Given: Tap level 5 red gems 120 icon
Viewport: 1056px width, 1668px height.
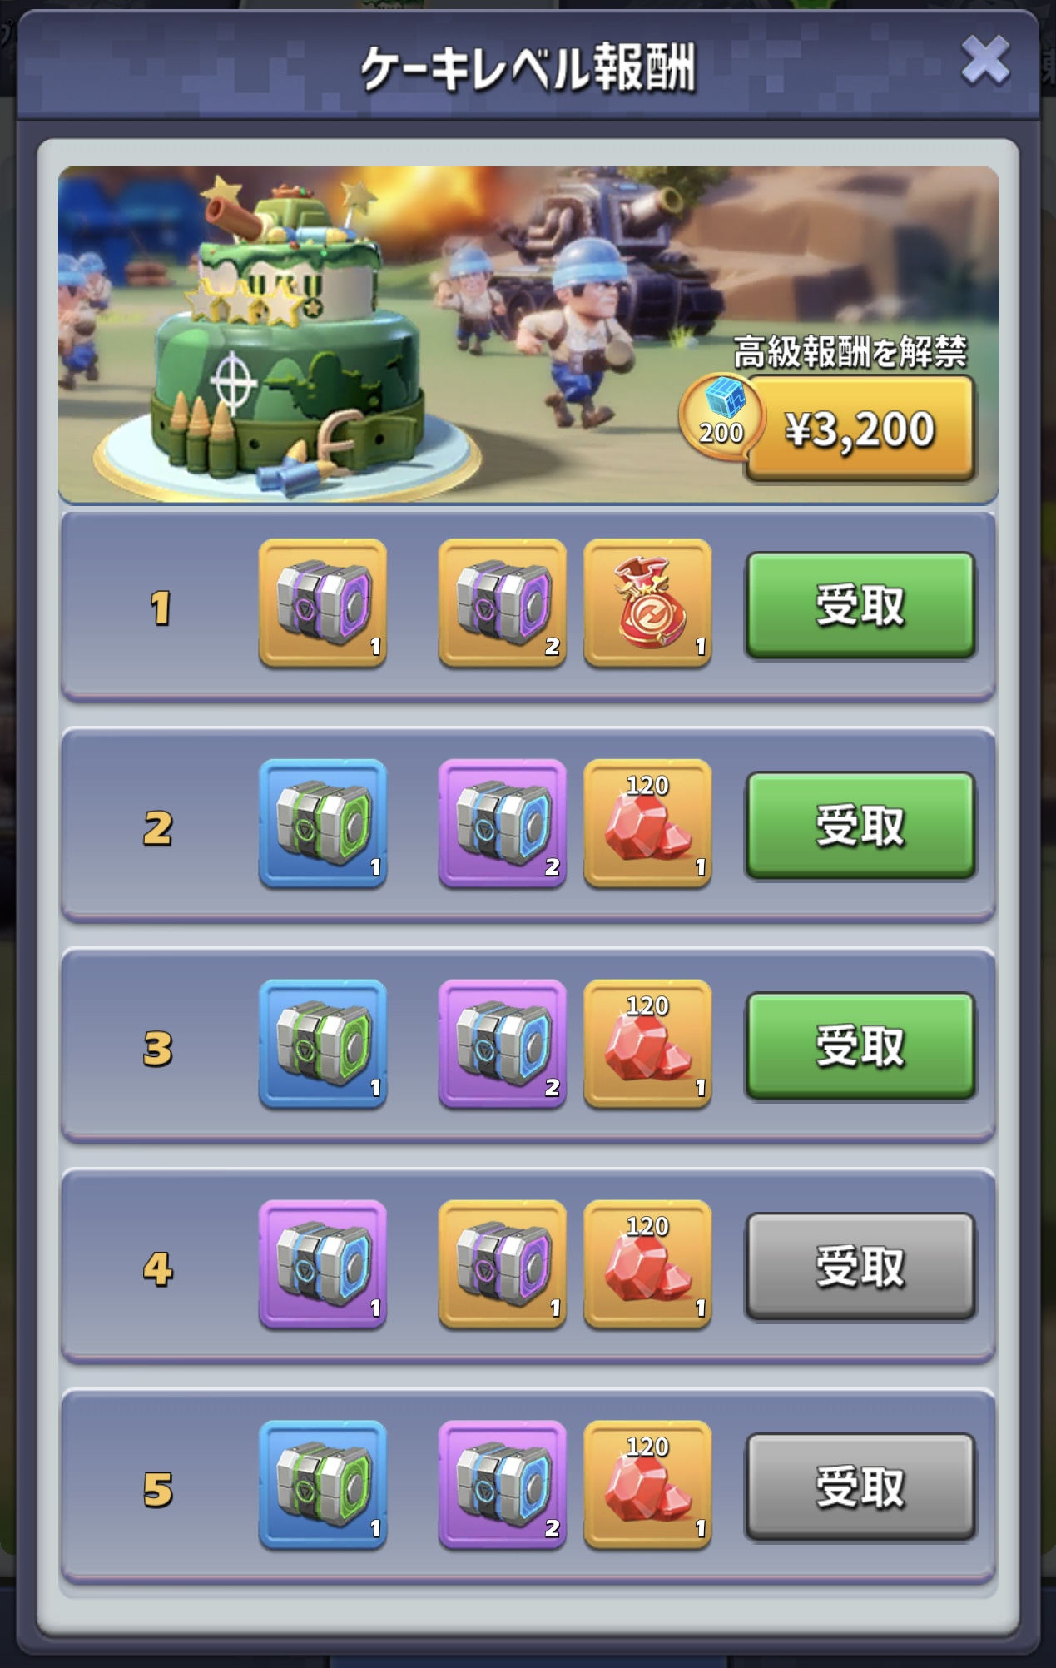Looking at the screenshot, I should pos(647,1486).
